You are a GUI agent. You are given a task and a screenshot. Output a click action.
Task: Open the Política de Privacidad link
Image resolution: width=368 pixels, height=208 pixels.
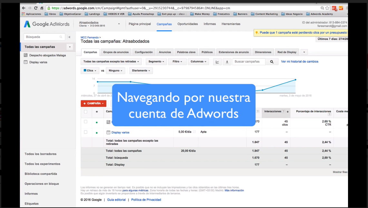[146, 200]
